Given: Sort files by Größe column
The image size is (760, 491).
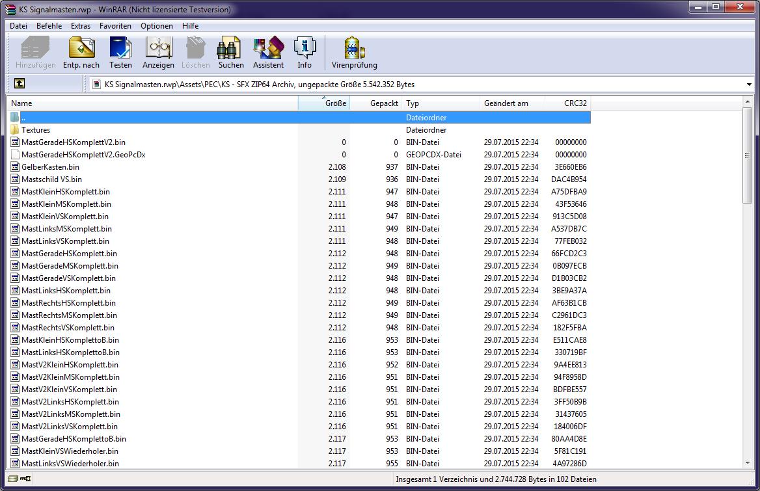Looking at the screenshot, I should click(324, 103).
